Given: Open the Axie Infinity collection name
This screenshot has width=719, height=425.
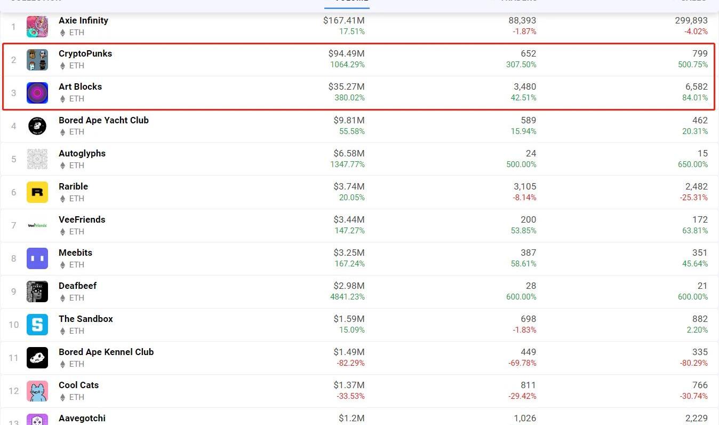Looking at the screenshot, I should tap(83, 20).
